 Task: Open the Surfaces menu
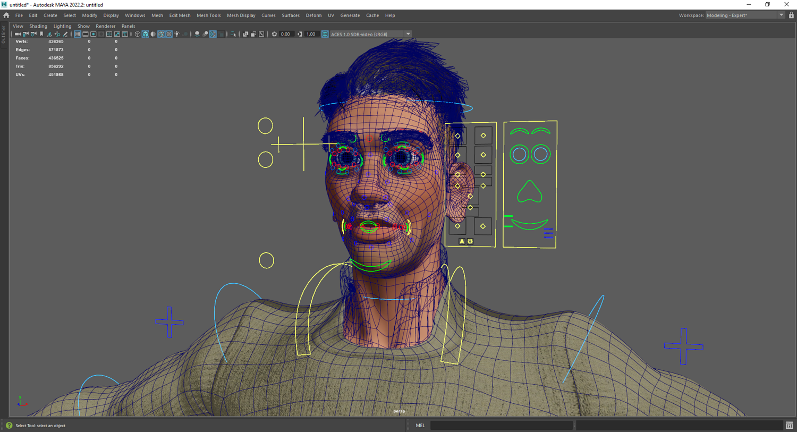coord(291,15)
